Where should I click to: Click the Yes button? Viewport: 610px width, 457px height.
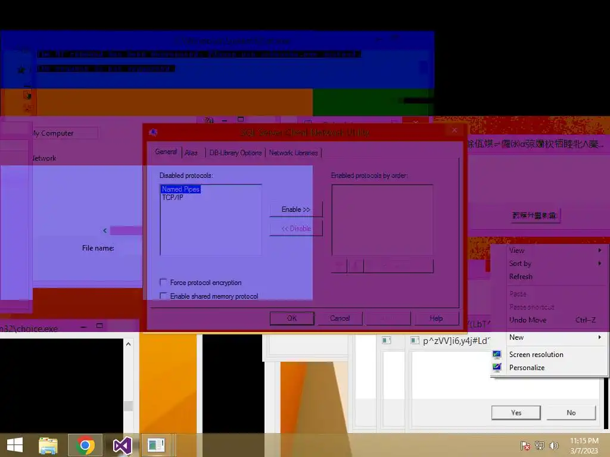click(x=516, y=413)
